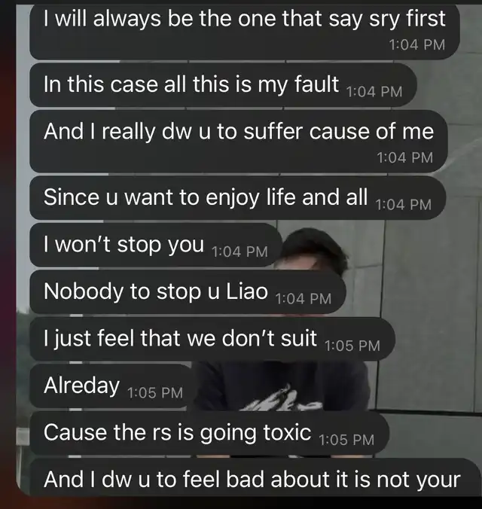Click the timestamp on "I won't stop you"
The width and height of the screenshot is (482, 509).
point(239,252)
